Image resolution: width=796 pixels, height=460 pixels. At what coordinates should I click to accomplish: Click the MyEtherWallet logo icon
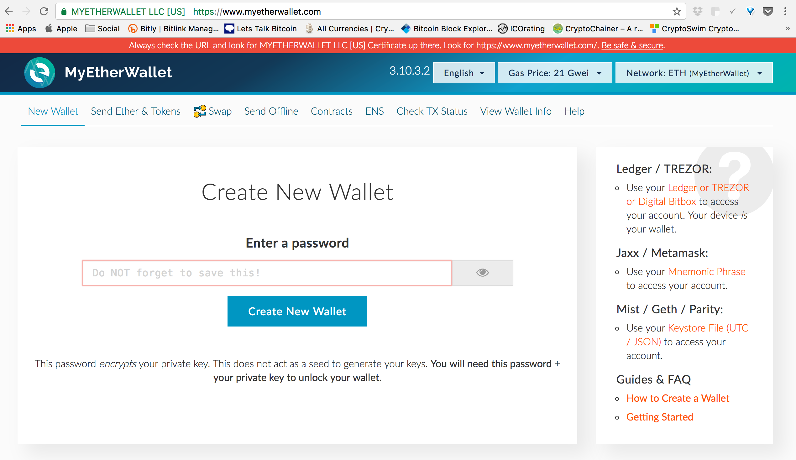[x=39, y=72]
